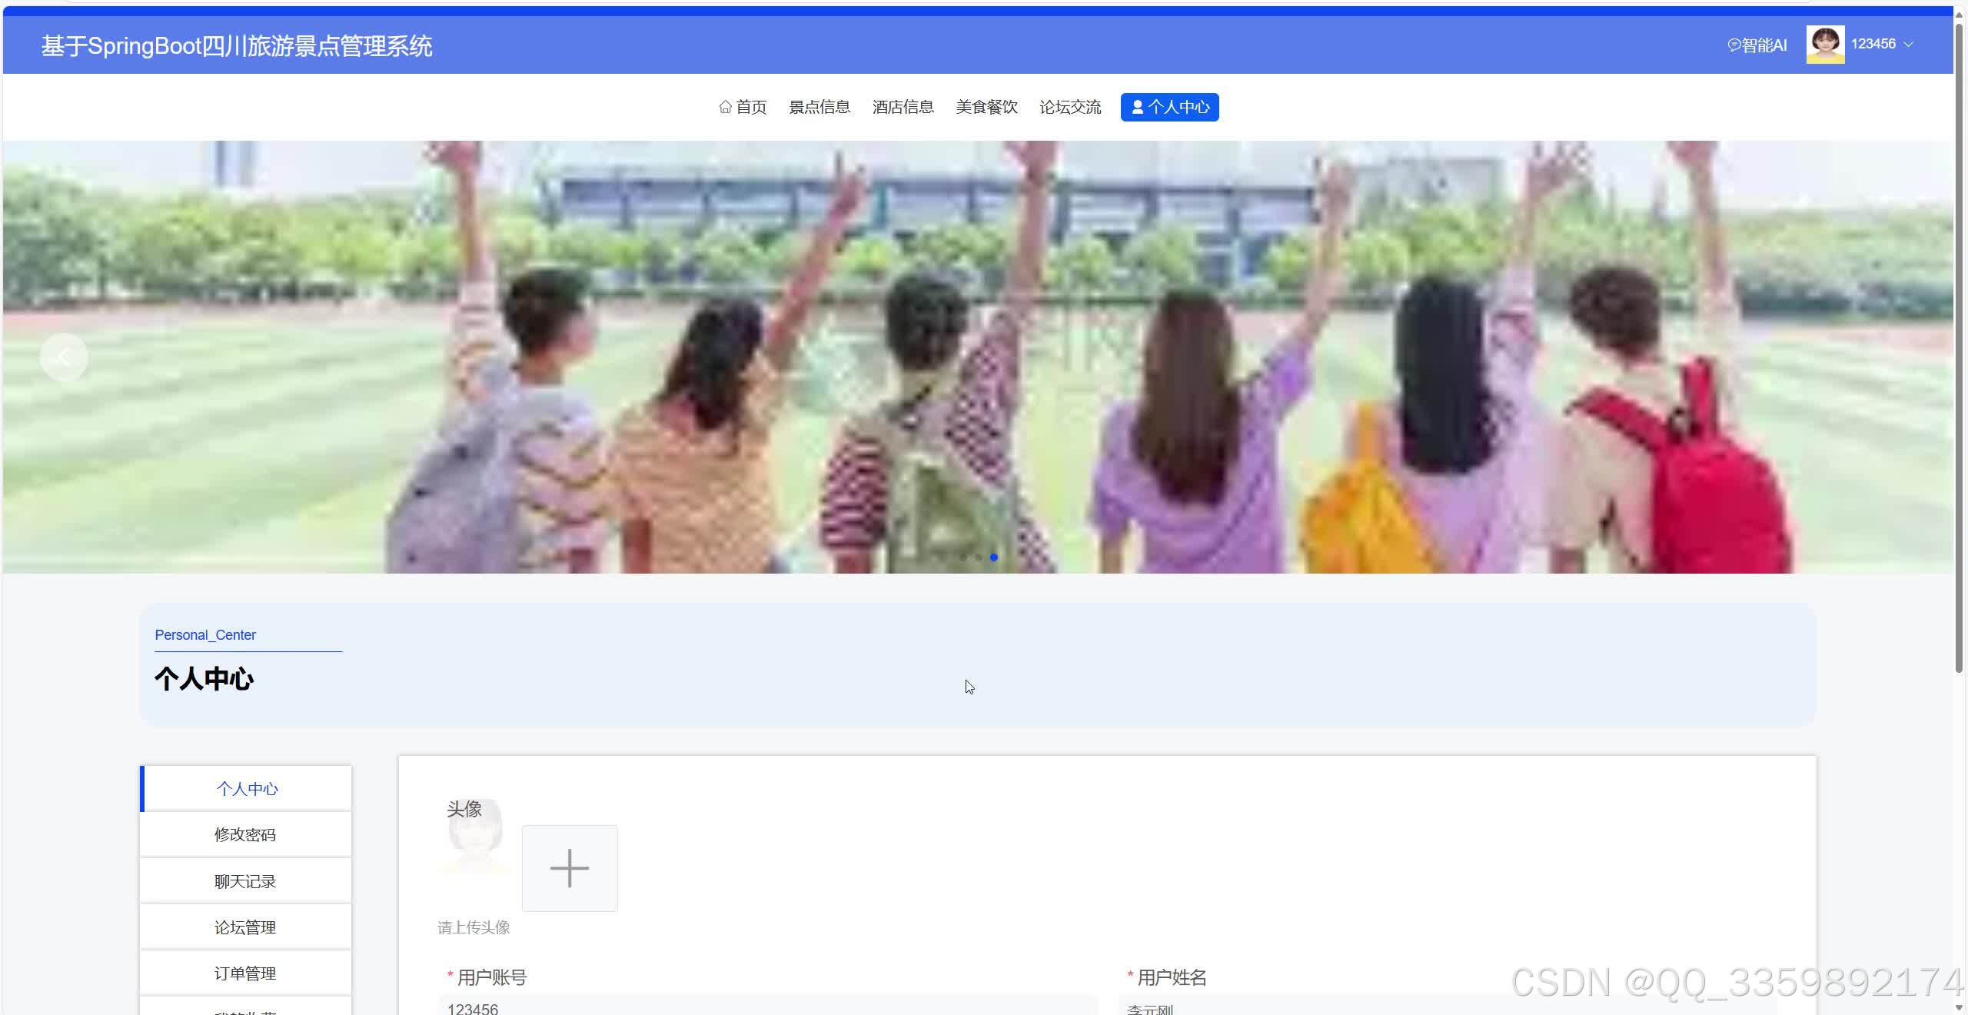Image resolution: width=1968 pixels, height=1015 pixels.
Task: Click the carousel previous arrow
Action: tap(64, 357)
